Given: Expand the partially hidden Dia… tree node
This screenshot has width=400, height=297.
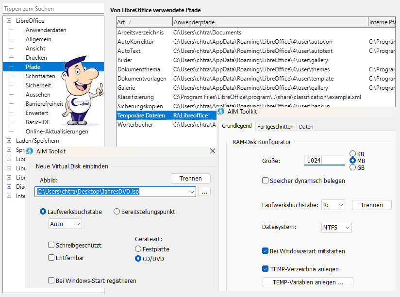Looking at the screenshot, I should pos(9,187).
